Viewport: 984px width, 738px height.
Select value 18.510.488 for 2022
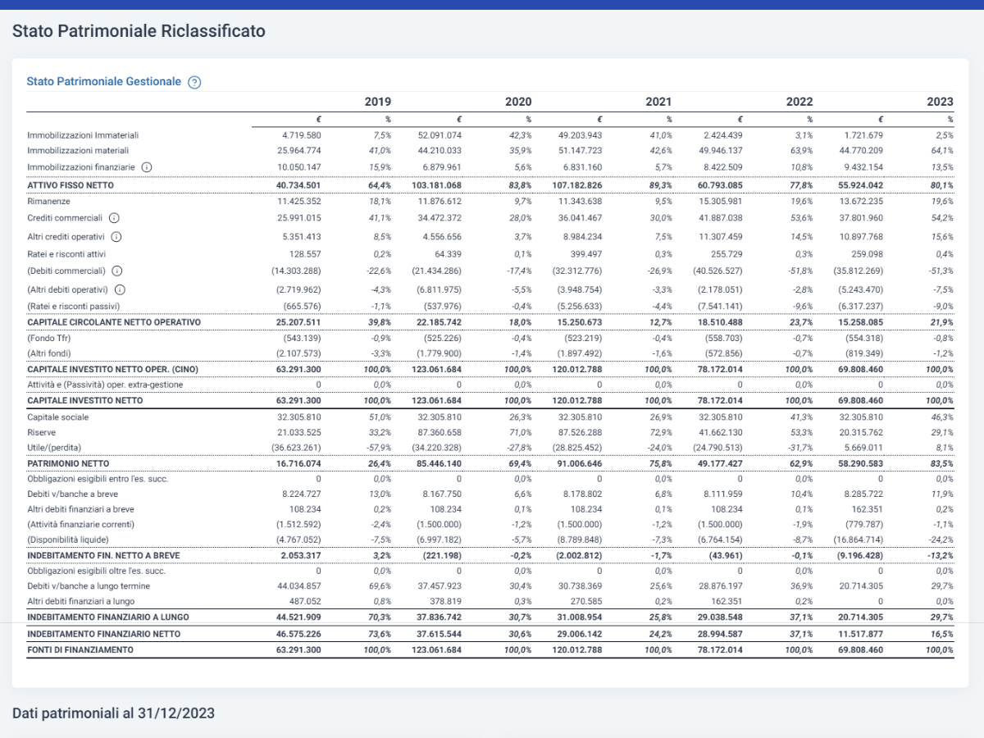[x=720, y=322]
